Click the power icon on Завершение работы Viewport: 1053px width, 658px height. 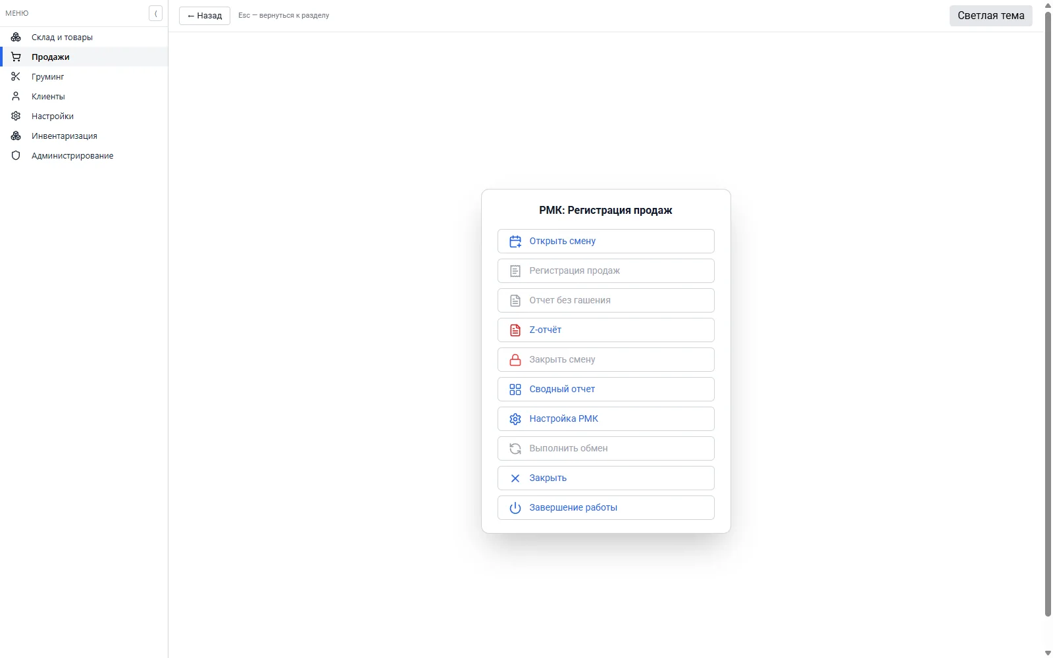point(515,508)
